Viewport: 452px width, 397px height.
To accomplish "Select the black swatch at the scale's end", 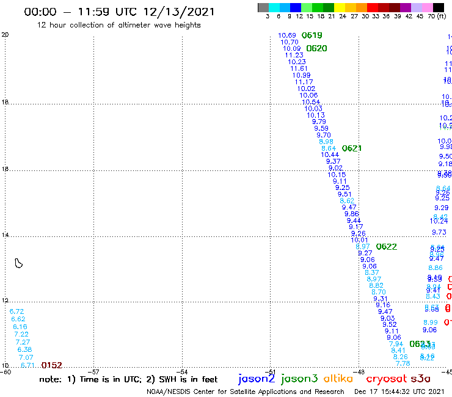I will pyautogui.click(x=439, y=7).
